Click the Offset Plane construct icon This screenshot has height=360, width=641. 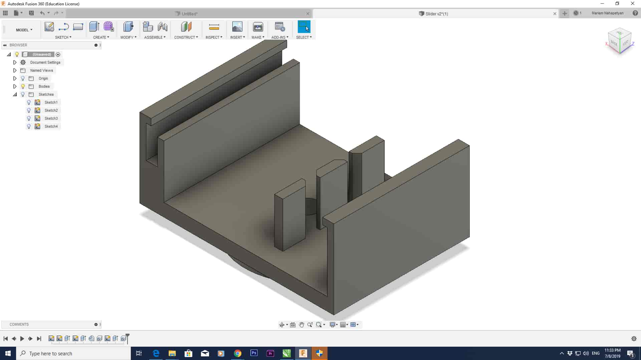tap(186, 27)
